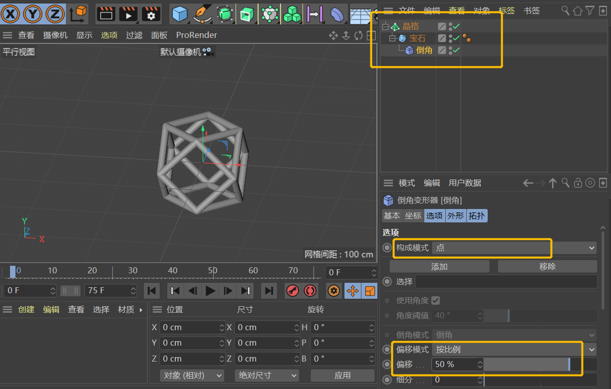The image size is (611, 389).
Task: Switch to the 外形 tab
Action: (x=455, y=215)
